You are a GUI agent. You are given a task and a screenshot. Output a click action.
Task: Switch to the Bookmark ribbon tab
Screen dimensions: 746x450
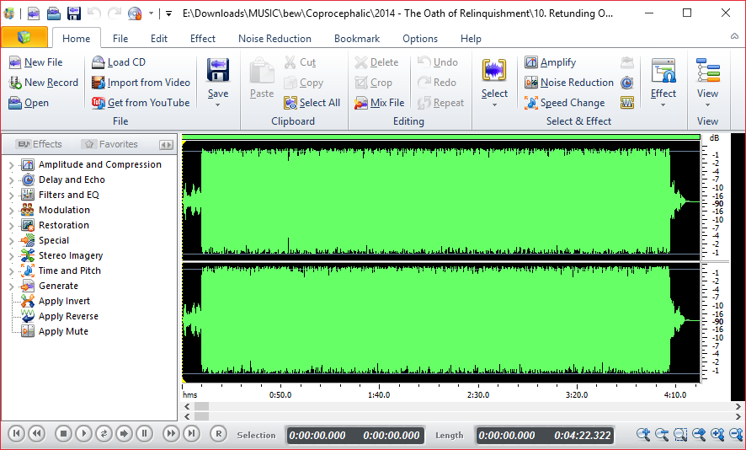(x=357, y=39)
